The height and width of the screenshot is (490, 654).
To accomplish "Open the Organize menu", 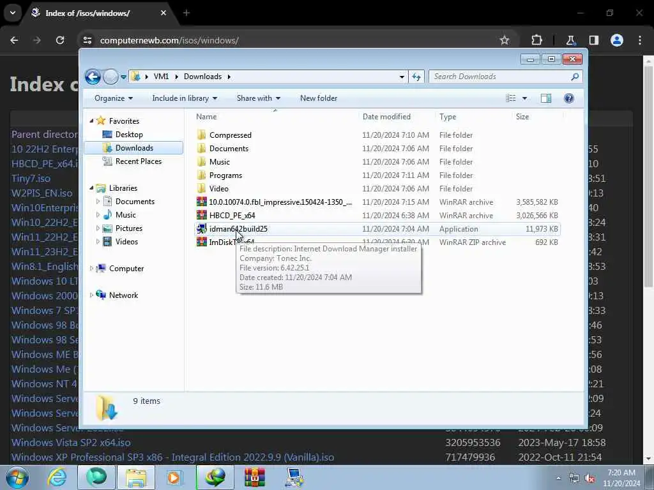I will 114,98.
